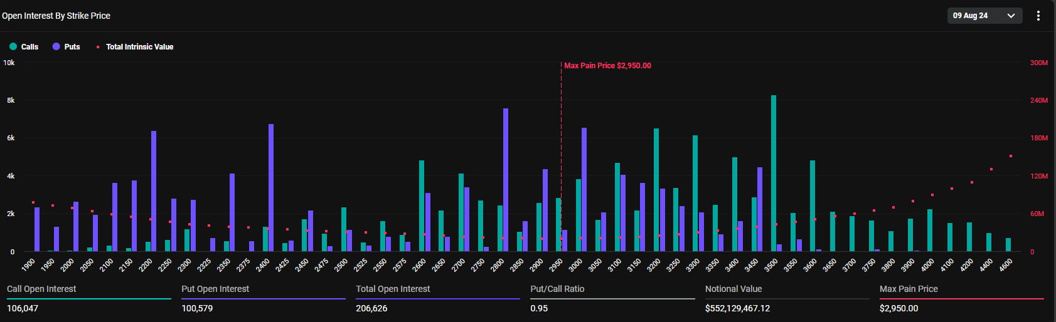The width and height of the screenshot is (1056, 322).
Task: Click the Call Open Interest stat card
Action: (x=88, y=298)
